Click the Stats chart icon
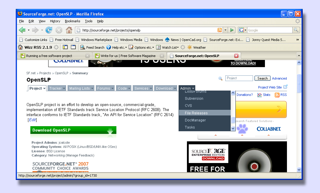Viewport: 320px width, 193px height. click(259, 95)
